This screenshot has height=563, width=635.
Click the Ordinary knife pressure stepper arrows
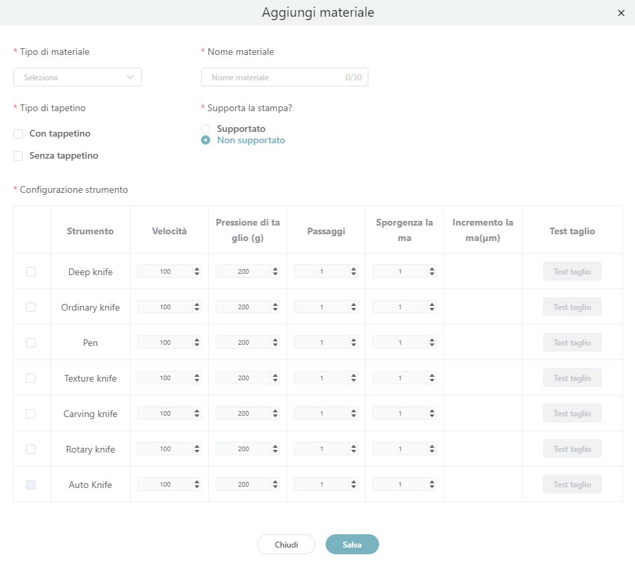point(275,307)
